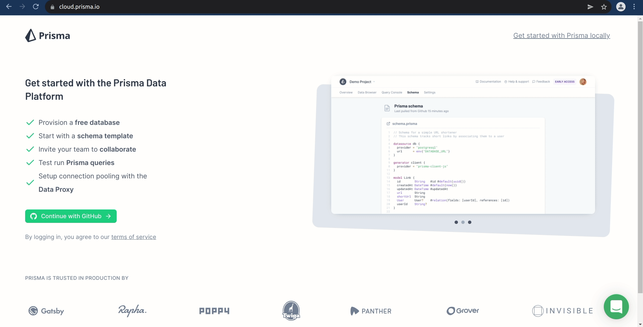Open the browser three-dot menu

tap(634, 7)
